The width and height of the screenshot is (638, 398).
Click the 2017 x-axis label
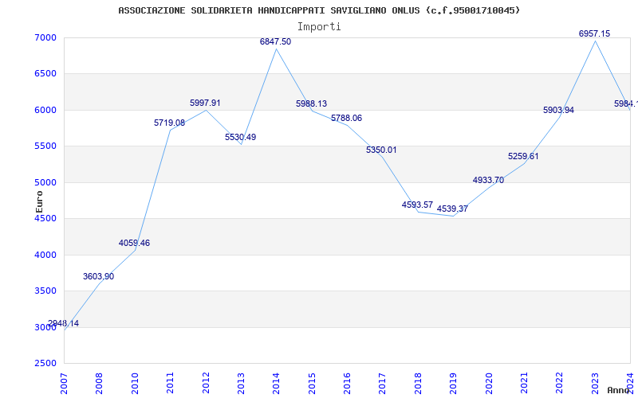point(383,383)
